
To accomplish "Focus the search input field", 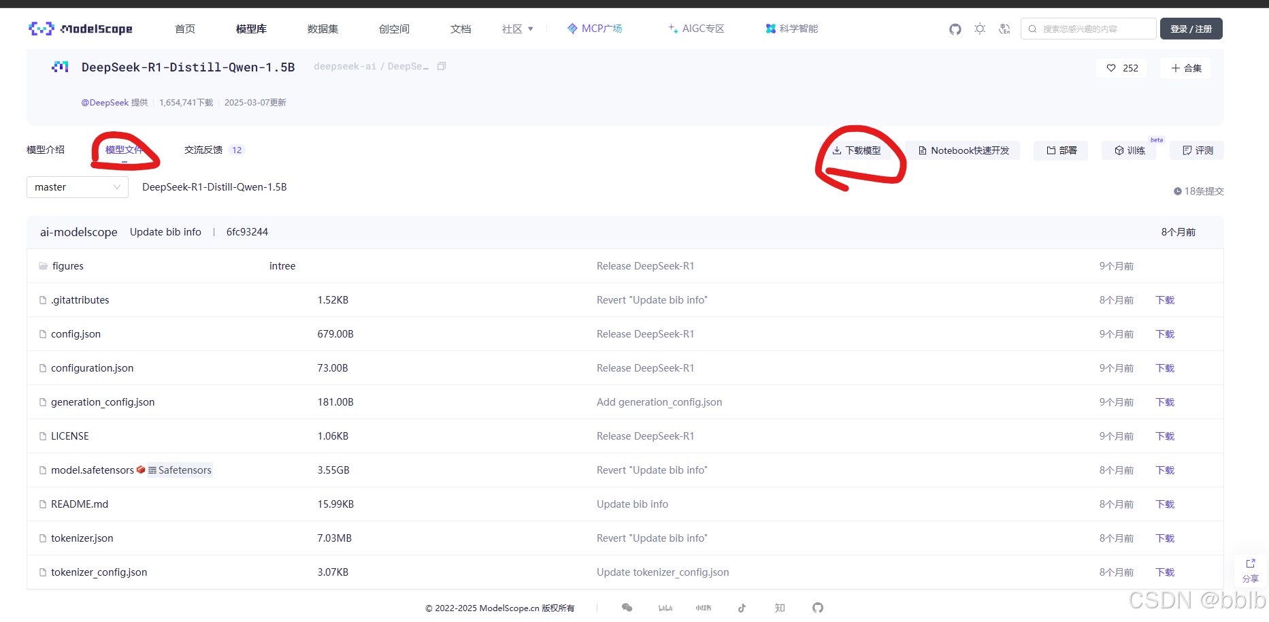I will (x=1088, y=29).
